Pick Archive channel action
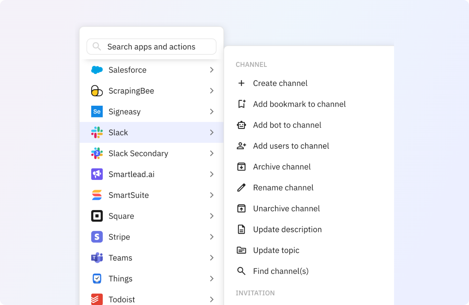 309,167
